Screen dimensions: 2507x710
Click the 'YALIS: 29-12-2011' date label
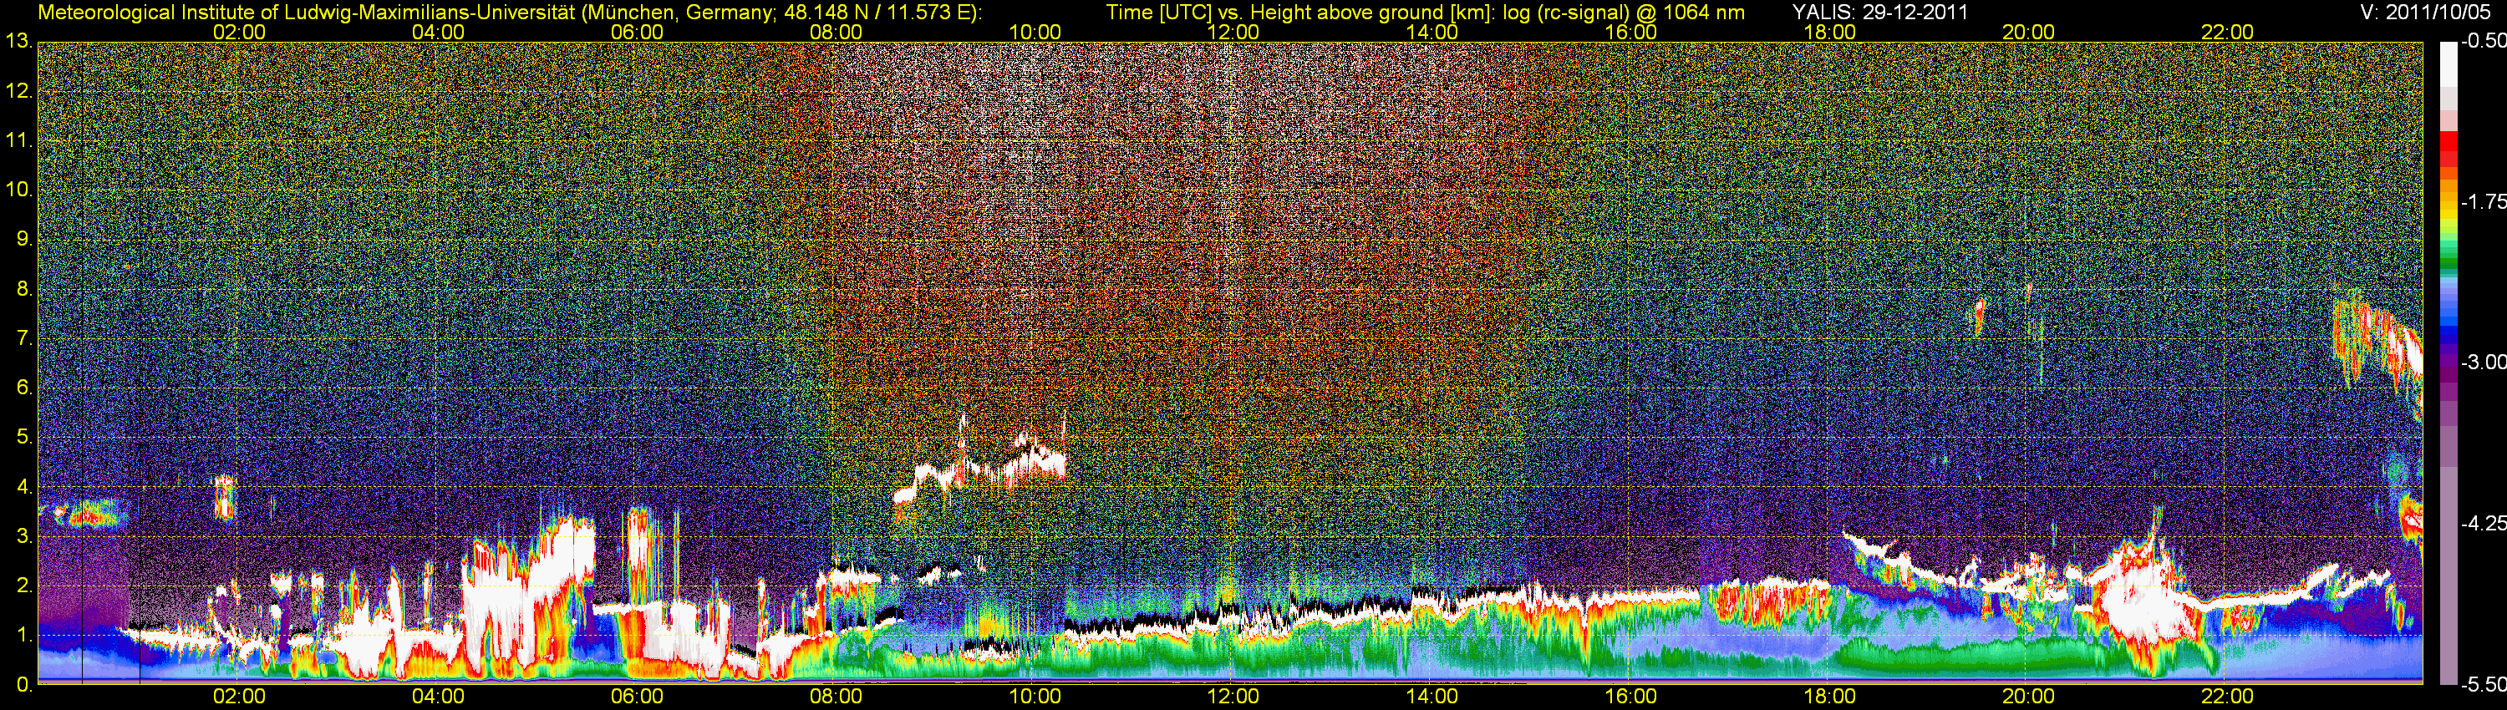[1880, 13]
